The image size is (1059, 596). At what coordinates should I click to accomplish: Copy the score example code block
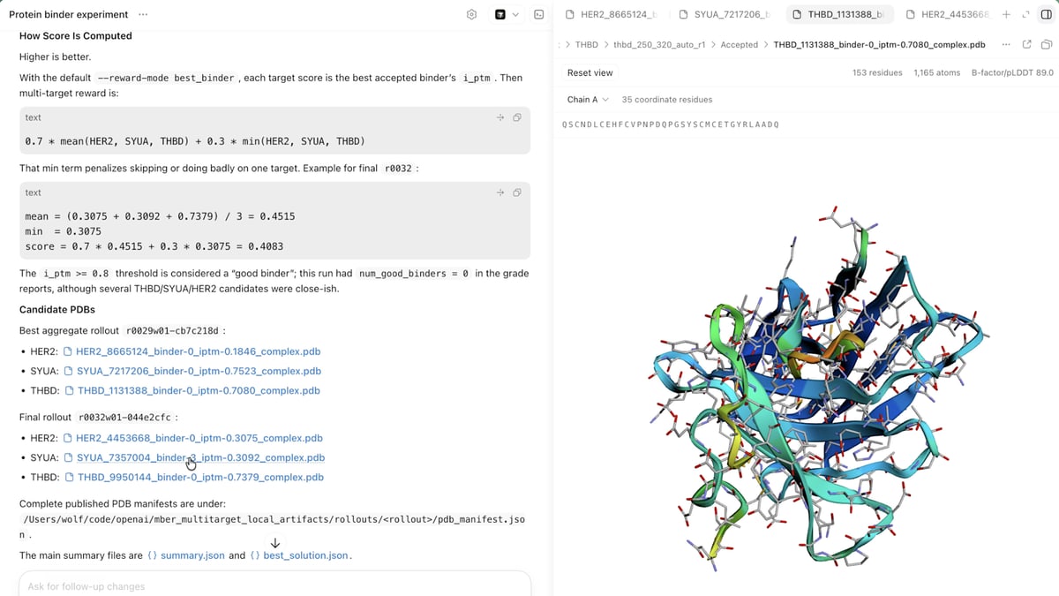click(x=517, y=192)
